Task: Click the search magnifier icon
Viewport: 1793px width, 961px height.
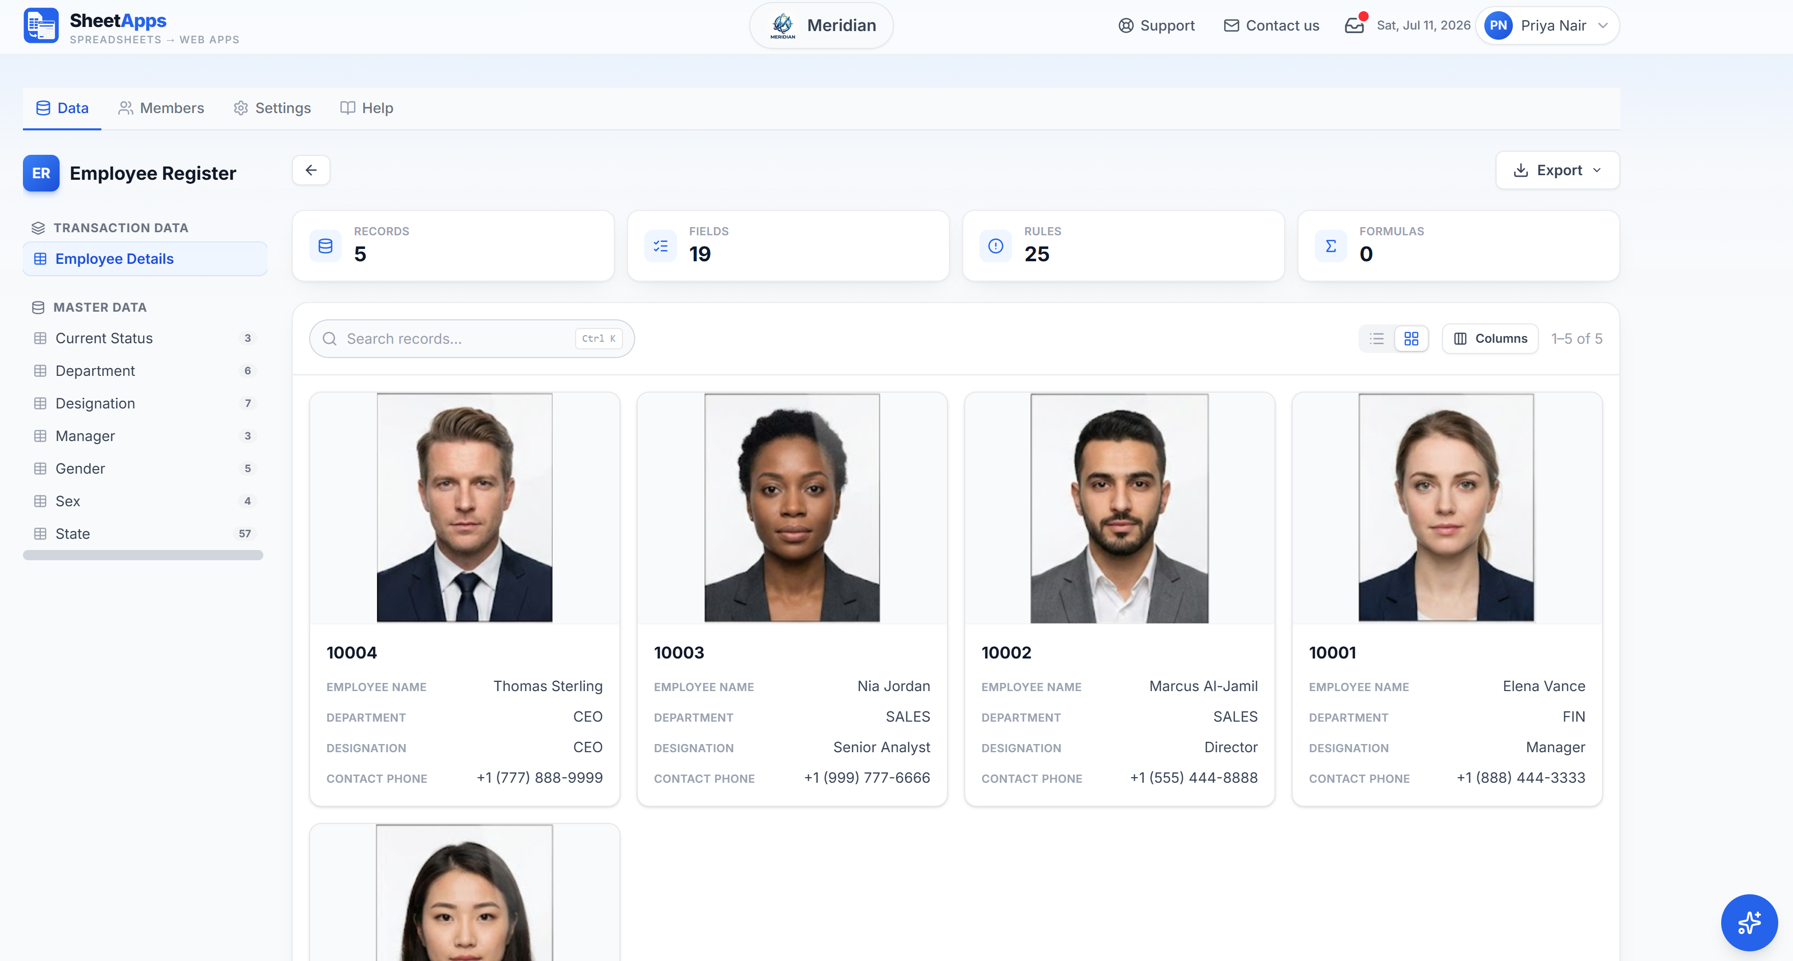Action: pos(330,339)
